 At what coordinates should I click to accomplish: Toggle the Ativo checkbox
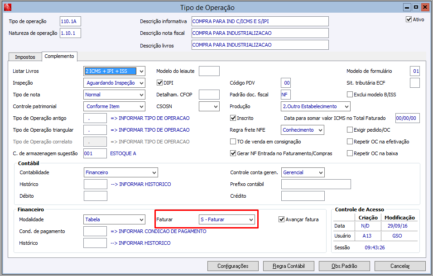click(x=409, y=19)
